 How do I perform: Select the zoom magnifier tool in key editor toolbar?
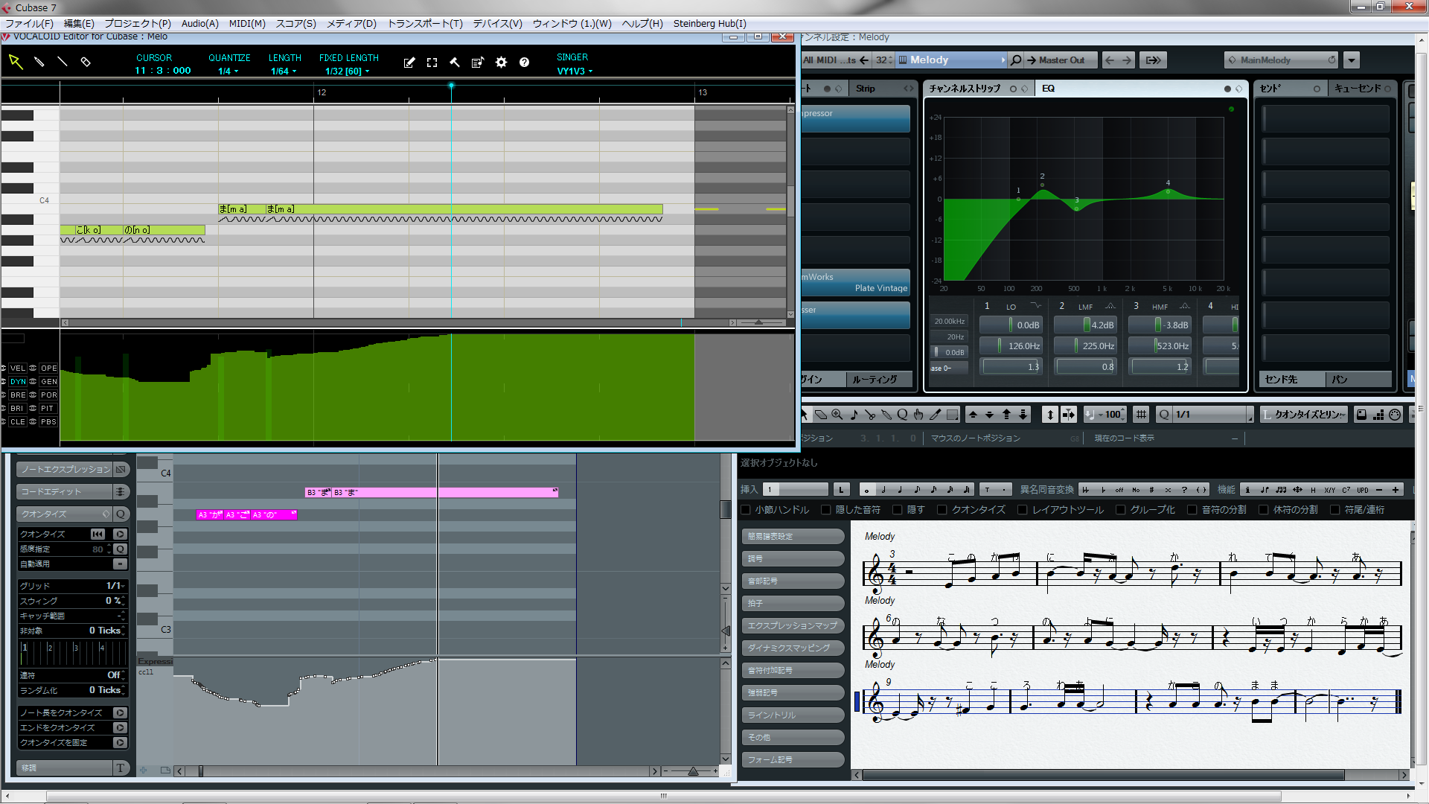click(x=837, y=415)
